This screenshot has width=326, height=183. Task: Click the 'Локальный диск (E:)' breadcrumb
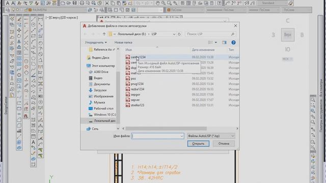click(132, 34)
